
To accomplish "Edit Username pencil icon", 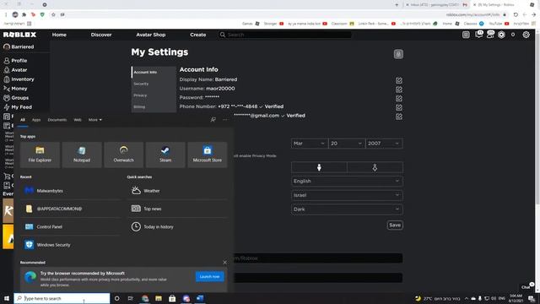I will (399, 90).
